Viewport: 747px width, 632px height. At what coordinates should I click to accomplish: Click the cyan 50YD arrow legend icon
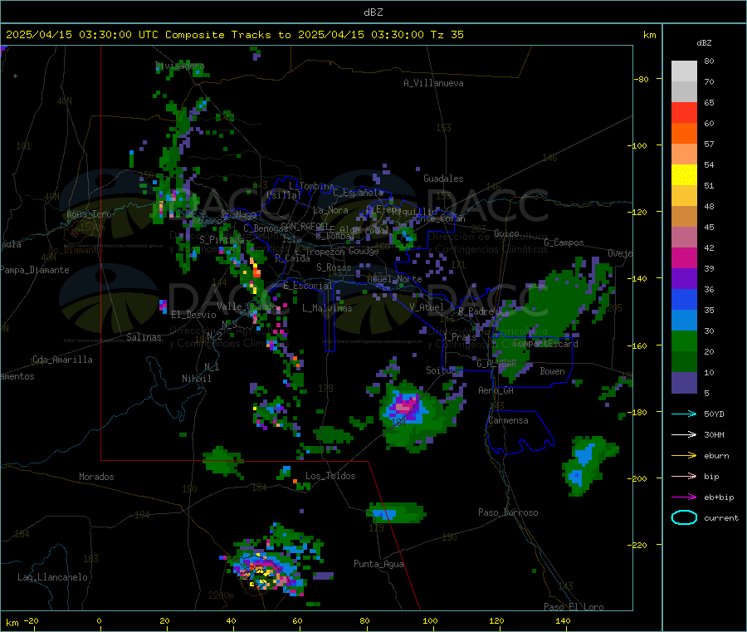(x=684, y=414)
